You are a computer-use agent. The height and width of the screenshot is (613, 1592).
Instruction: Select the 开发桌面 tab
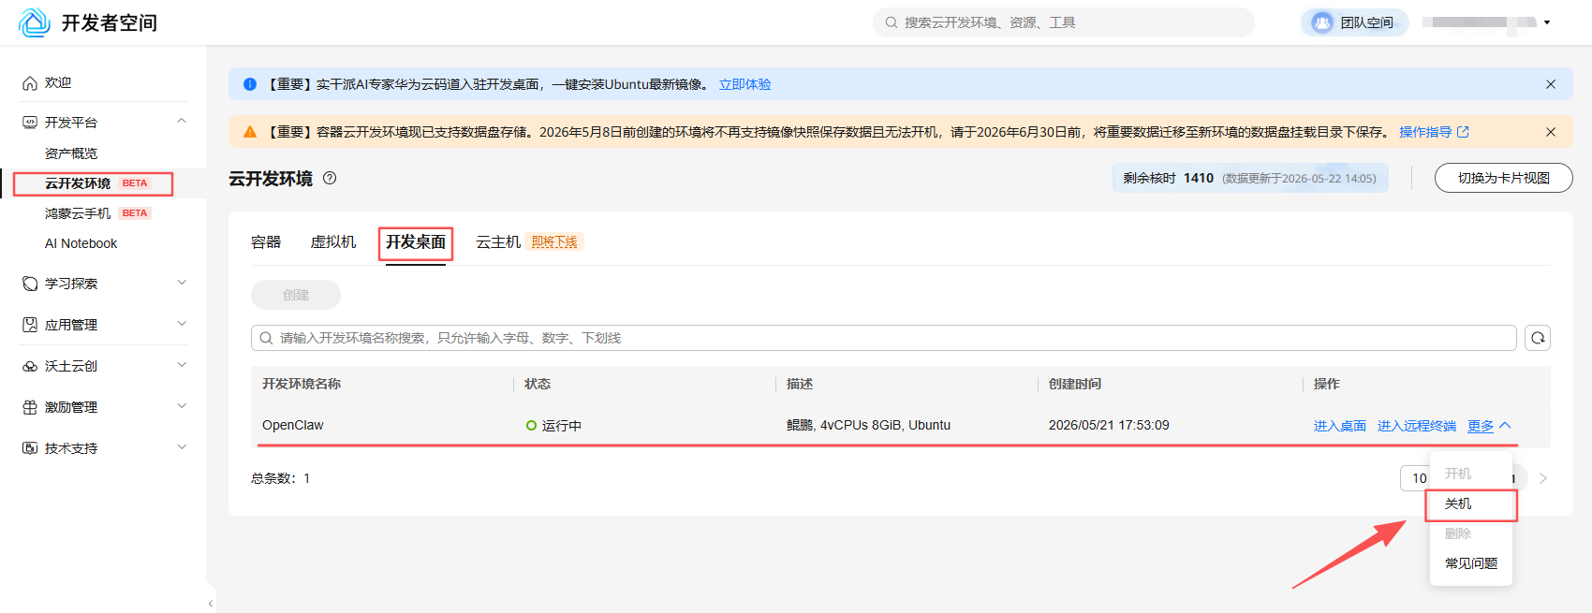pos(416,242)
